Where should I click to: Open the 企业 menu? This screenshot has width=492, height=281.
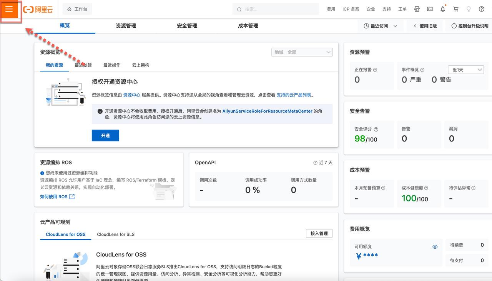coord(371,9)
